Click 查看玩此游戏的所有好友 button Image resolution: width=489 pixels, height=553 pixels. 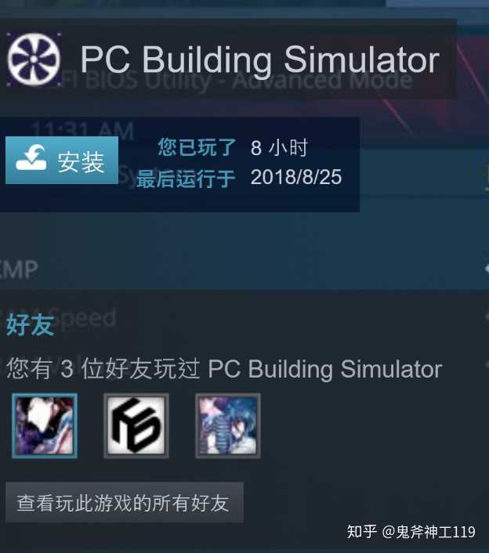pos(124,502)
